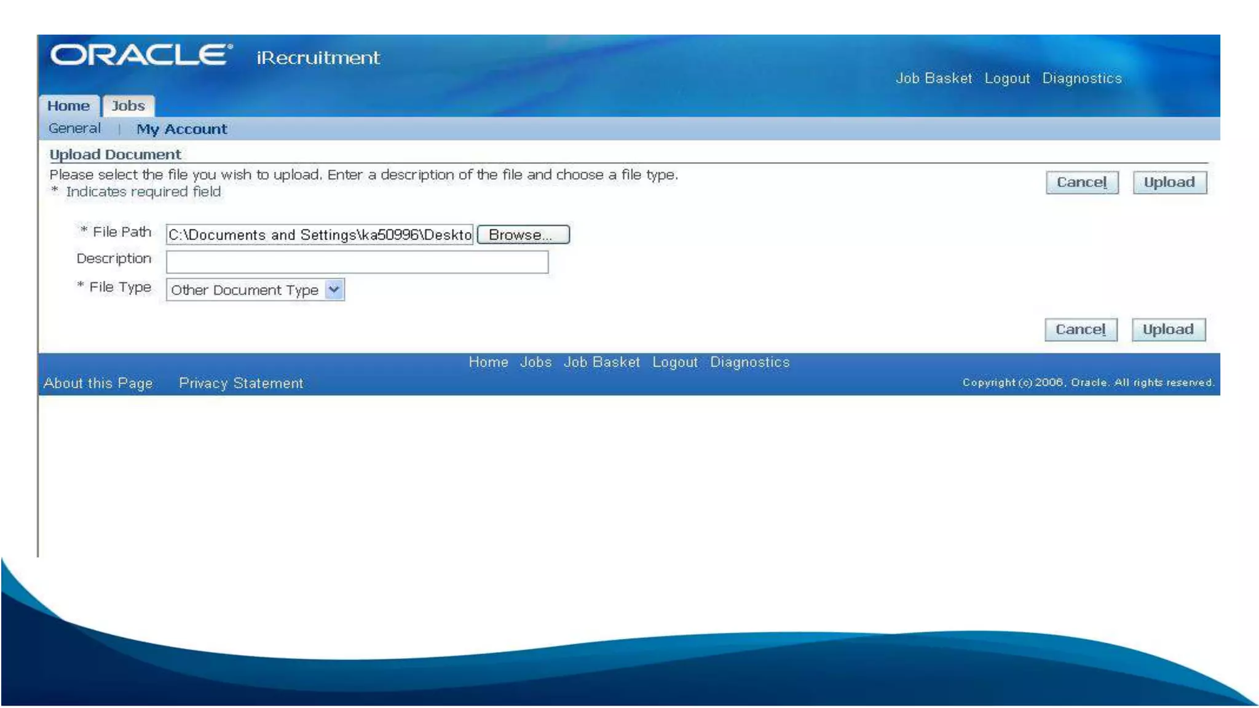1259x708 pixels.
Task: Focus the File Path text field
Action: pyautogui.click(x=319, y=235)
